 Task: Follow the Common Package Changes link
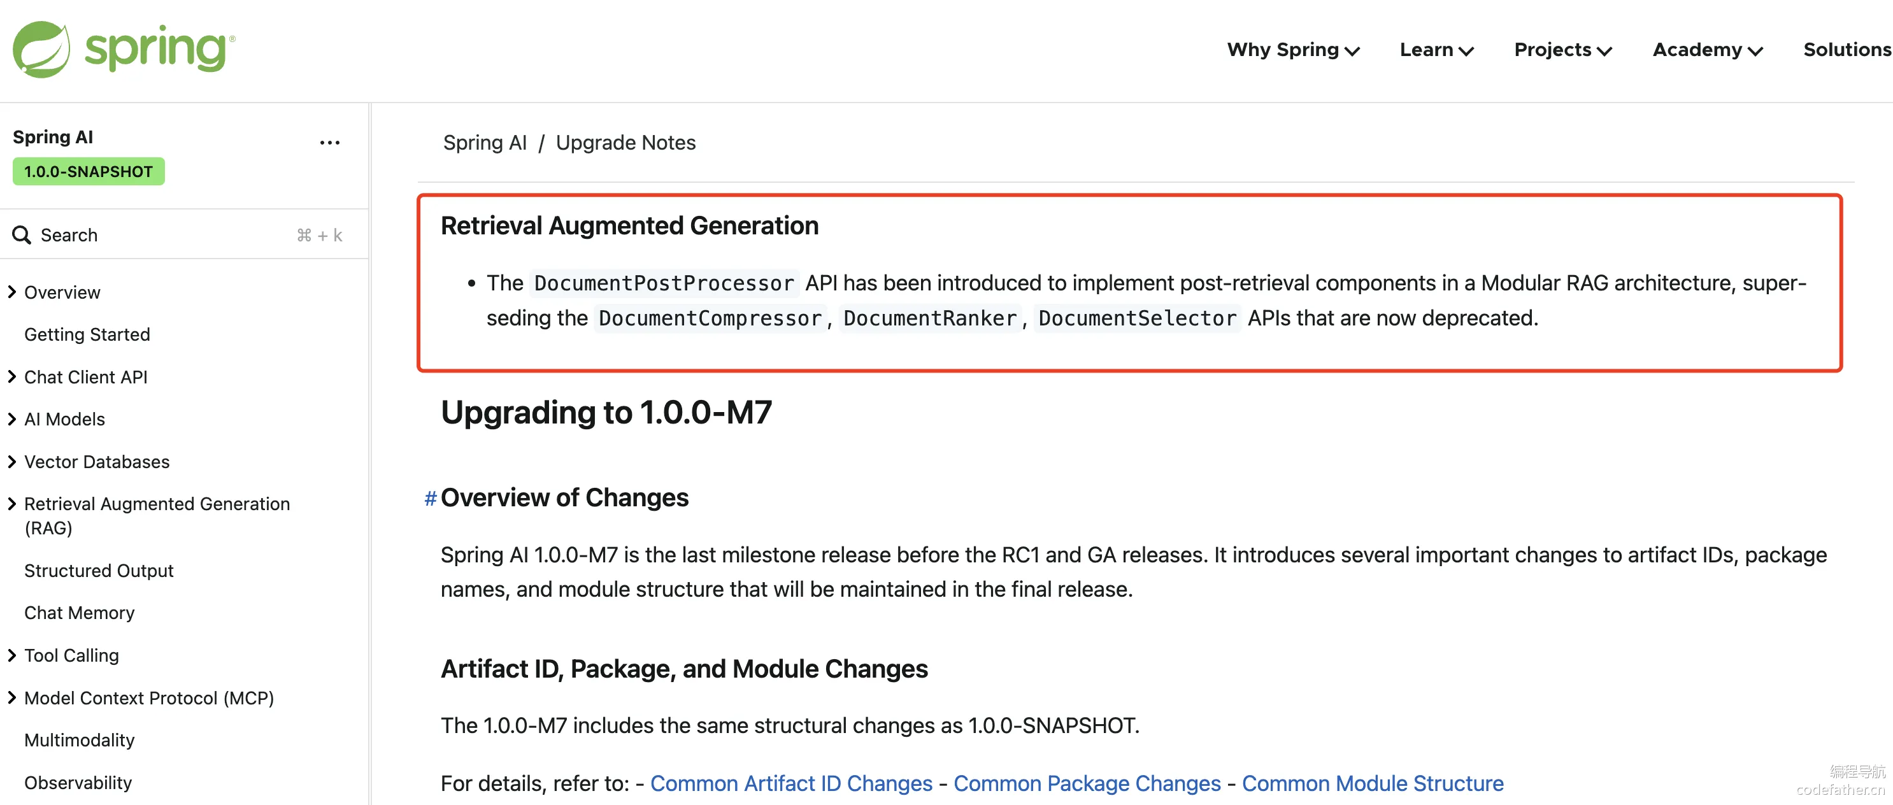[1087, 784]
